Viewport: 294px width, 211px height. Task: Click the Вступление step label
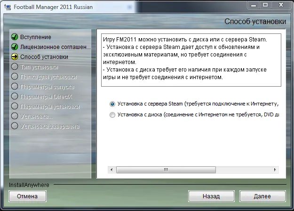point(36,37)
